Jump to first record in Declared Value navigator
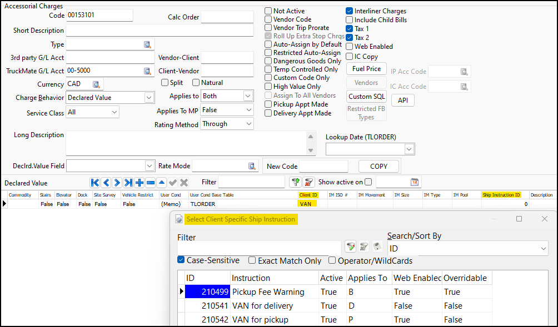558x327 pixels. (95, 183)
